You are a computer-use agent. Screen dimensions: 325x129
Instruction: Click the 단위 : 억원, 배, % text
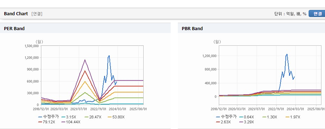[290, 14]
